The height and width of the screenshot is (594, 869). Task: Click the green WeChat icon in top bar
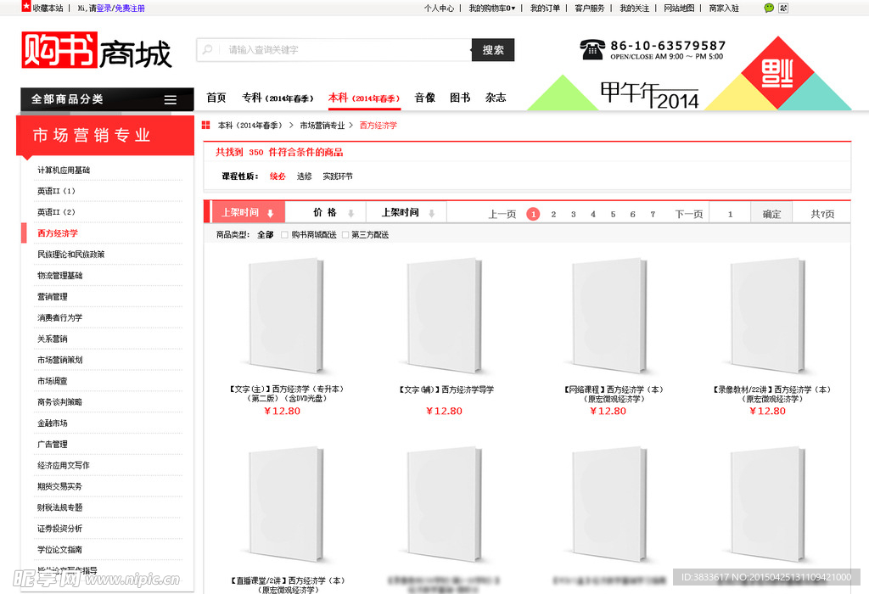pos(769,8)
